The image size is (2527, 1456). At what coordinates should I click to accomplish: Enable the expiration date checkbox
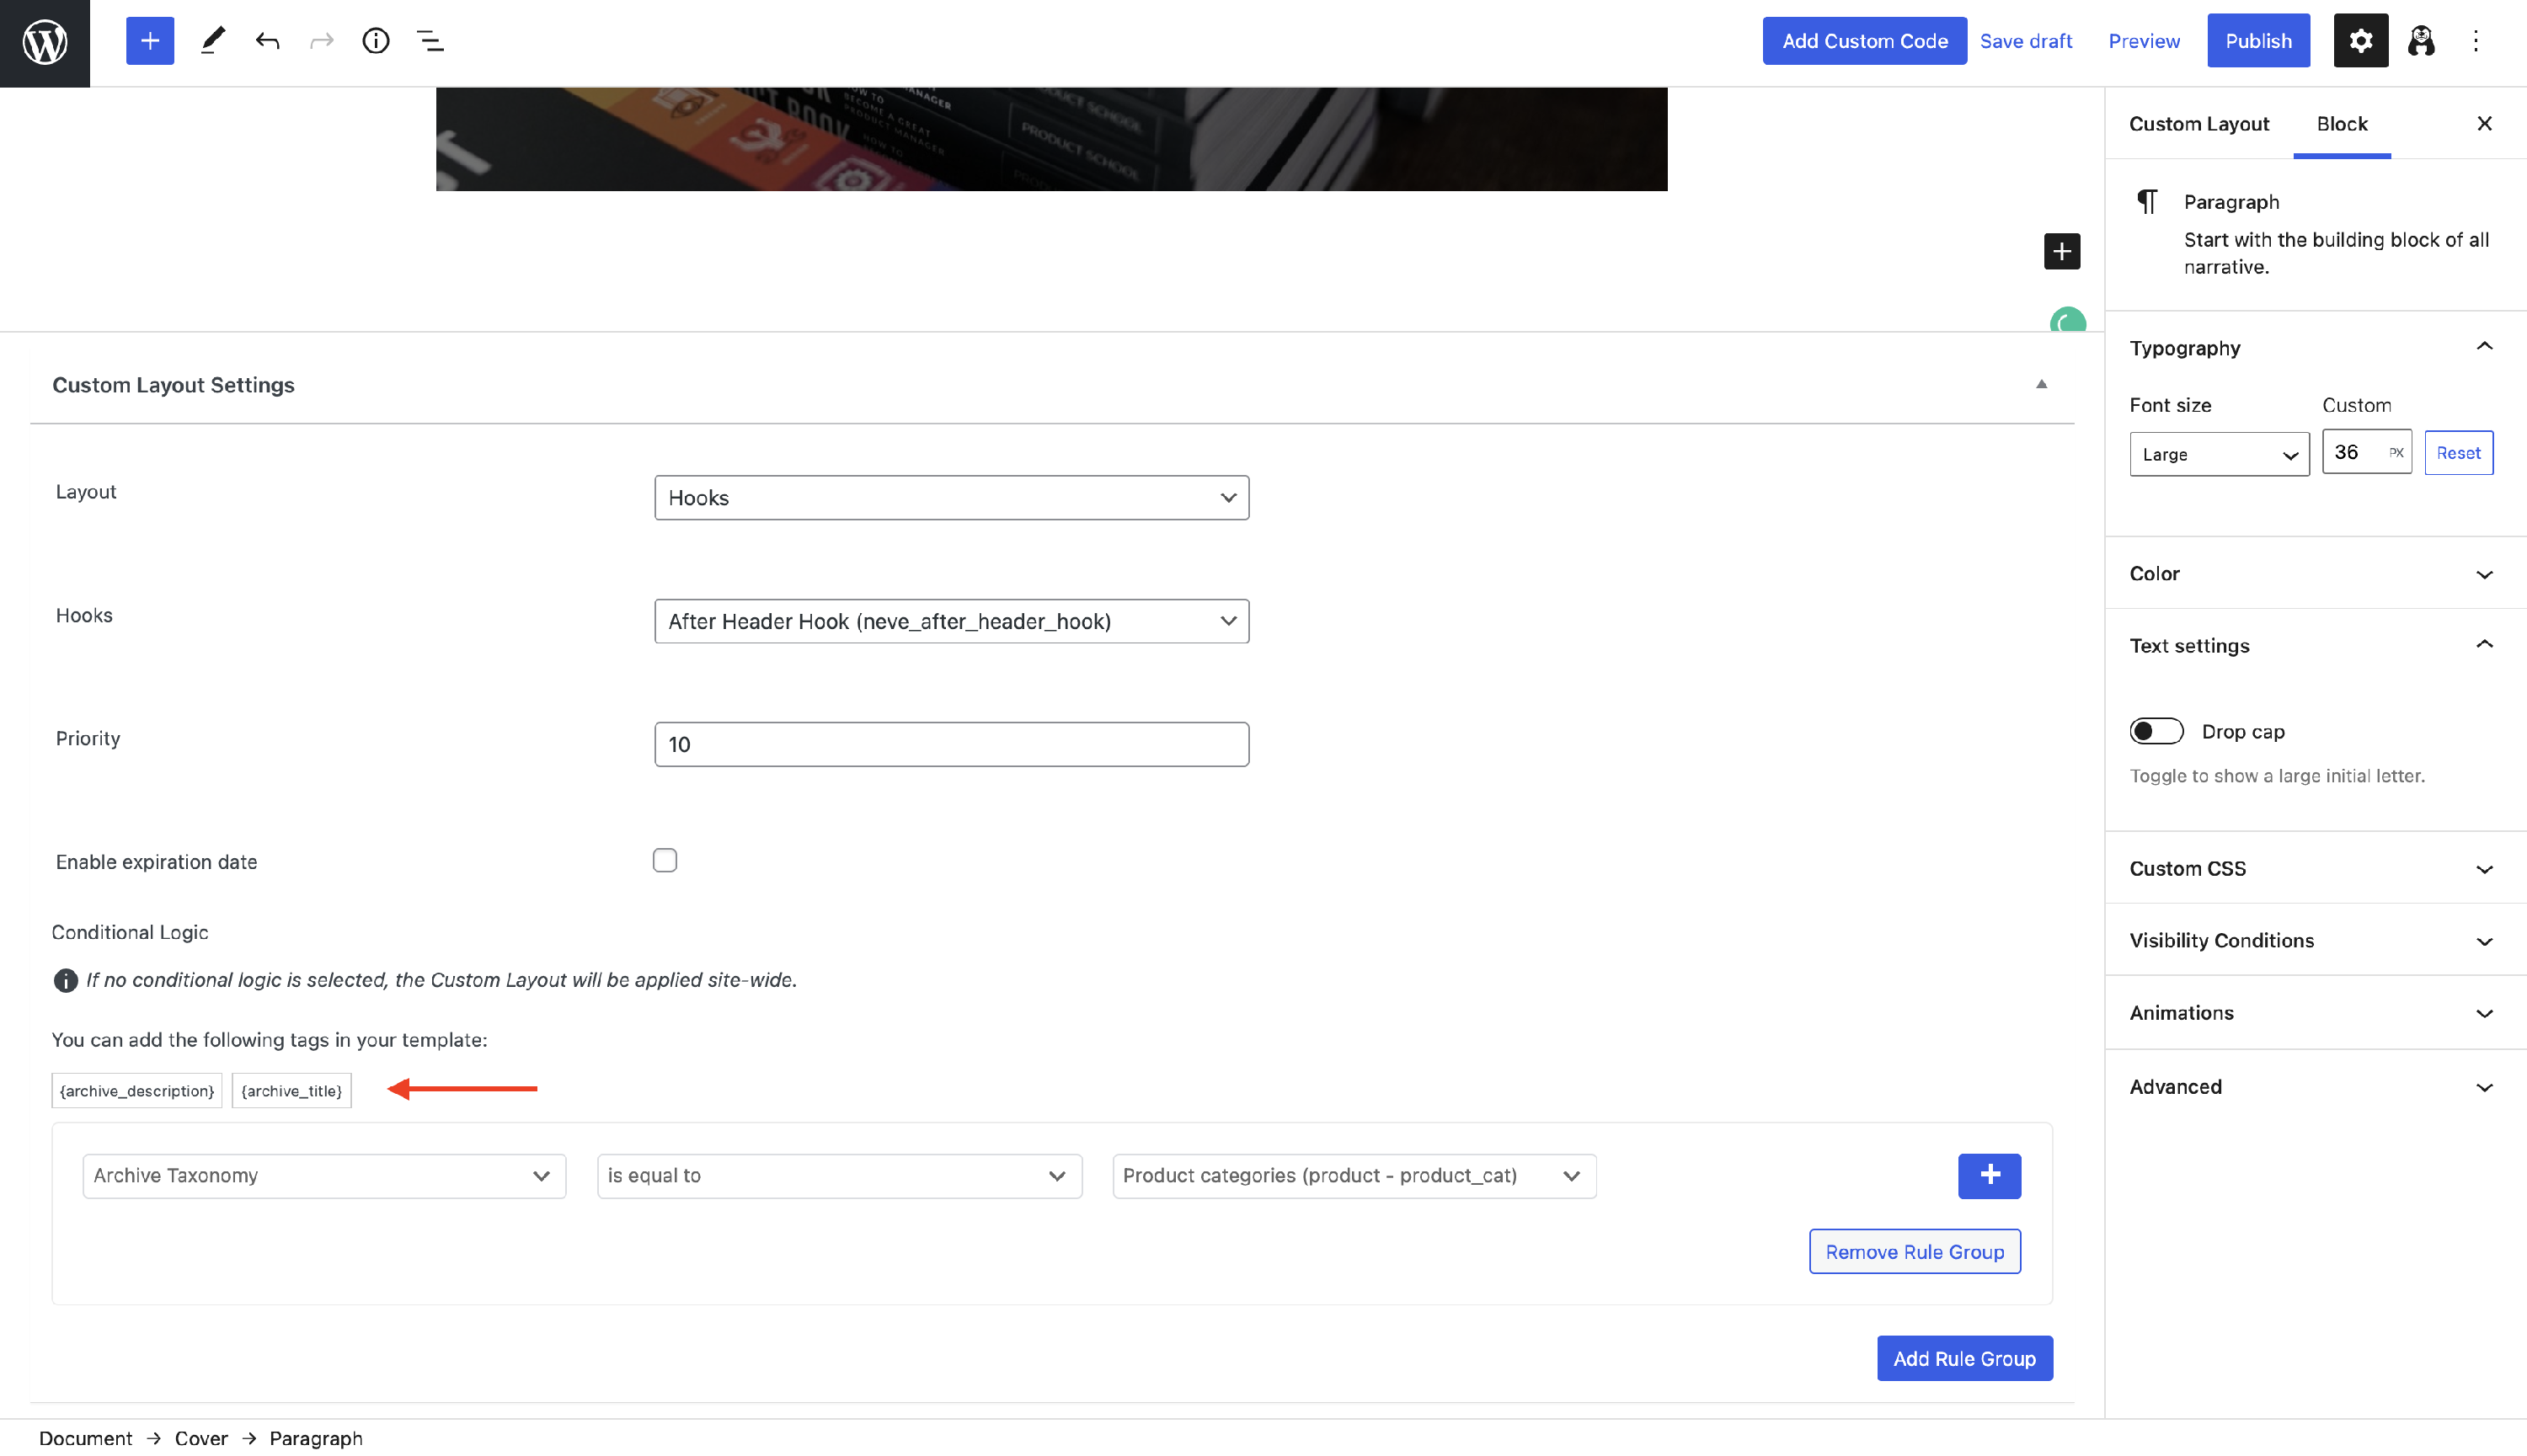664,859
